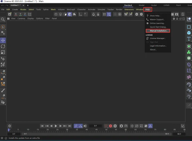
Task: Add a Cube primitive object
Action: (x=189, y=33)
